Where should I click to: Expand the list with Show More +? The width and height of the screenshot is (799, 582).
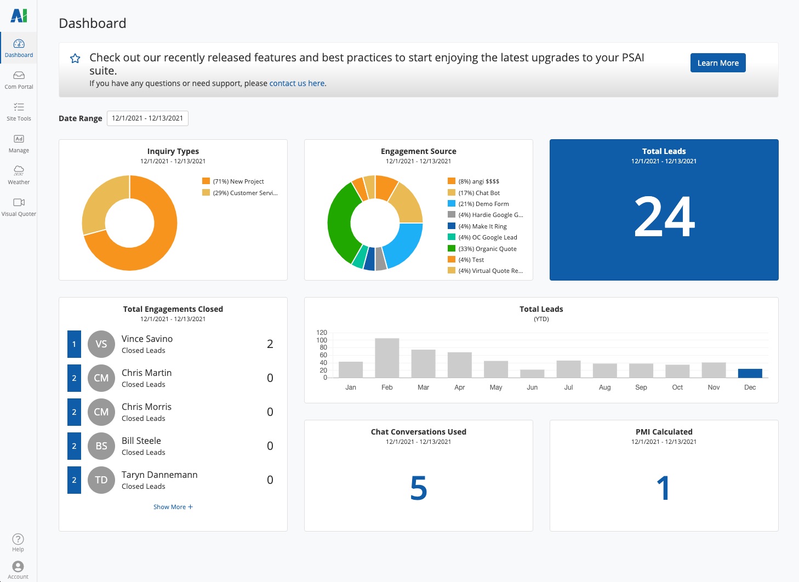tap(173, 507)
